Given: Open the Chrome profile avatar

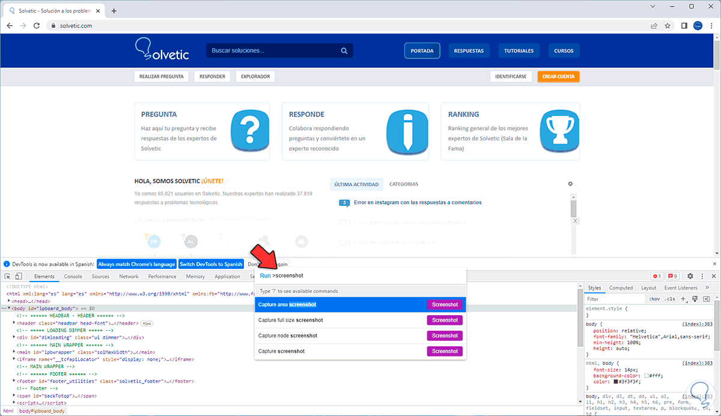Looking at the screenshot, I should [x=698, y=26].
